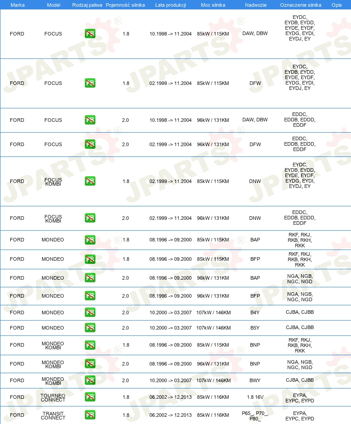Viewport: 351px width, 424px height.
Task: Click fuel icon in Mondeo 2.0 BAP row
Action: pyautogui.click(x=90, y=278)
